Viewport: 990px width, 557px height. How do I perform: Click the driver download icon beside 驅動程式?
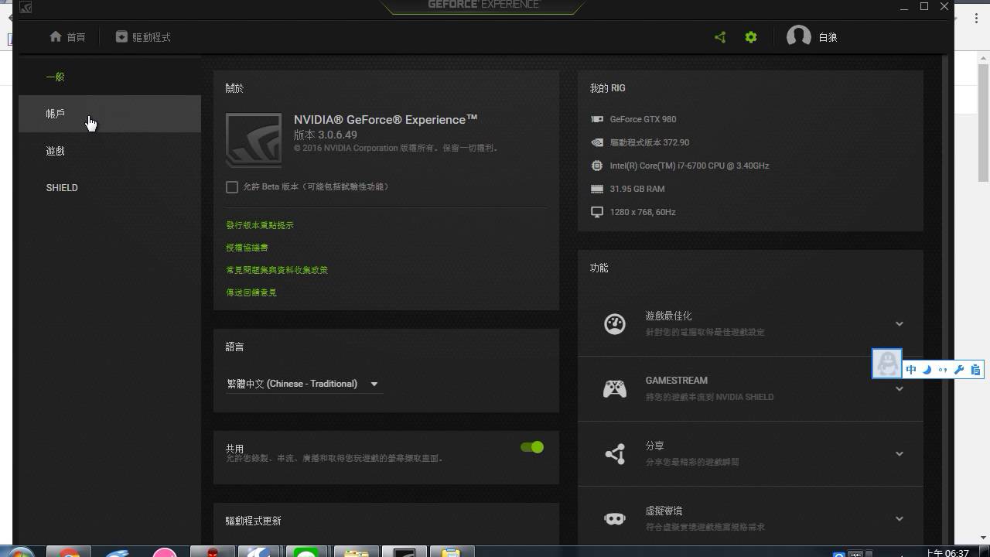(x=121, y=36)
